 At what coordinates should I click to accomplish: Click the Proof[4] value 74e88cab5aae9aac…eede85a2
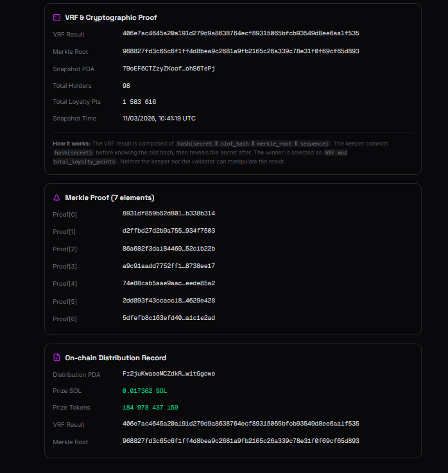[x=169, y=283]
